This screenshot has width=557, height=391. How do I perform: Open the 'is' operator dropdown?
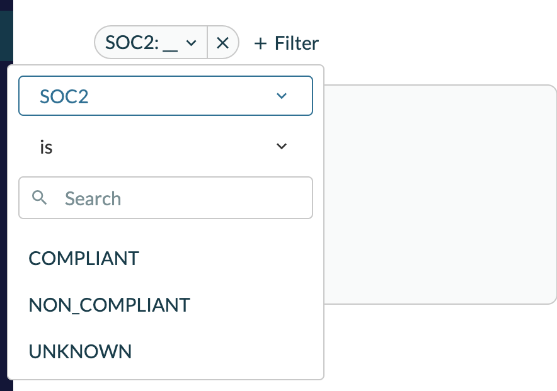(x=166, y=146)
